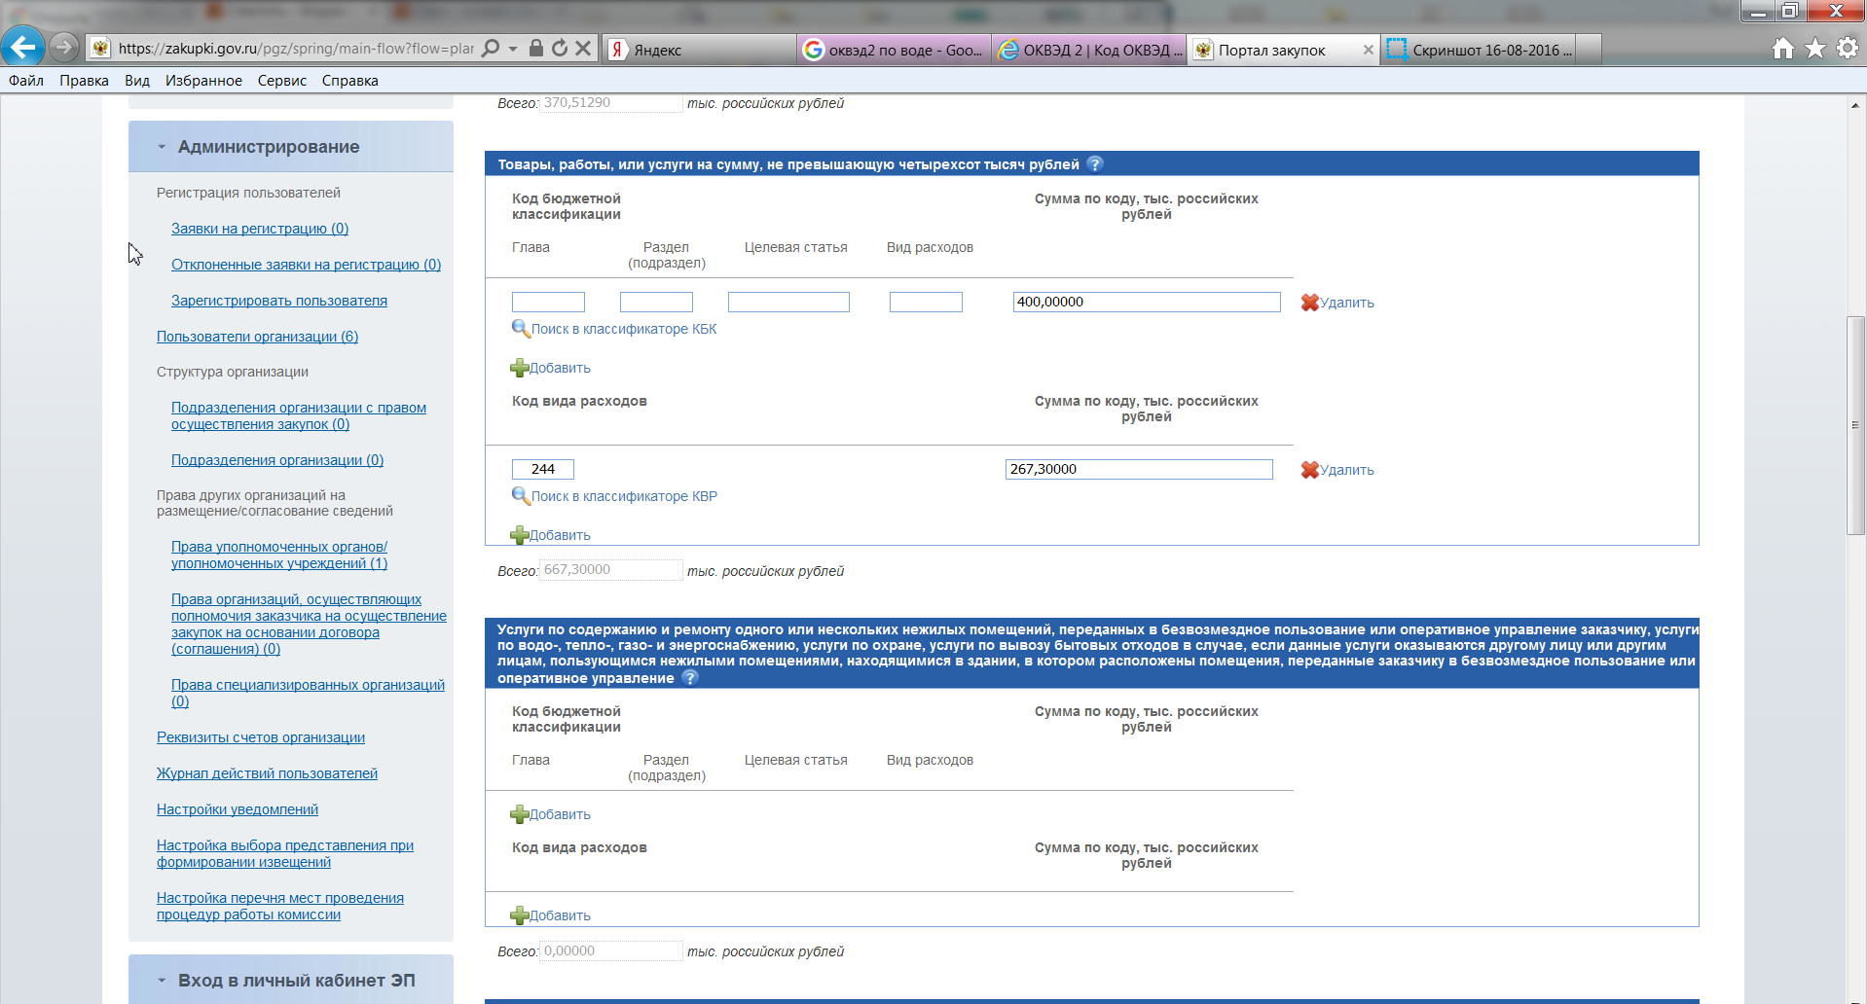Open Журнал действий пользователей link

[x=267, y=773]
